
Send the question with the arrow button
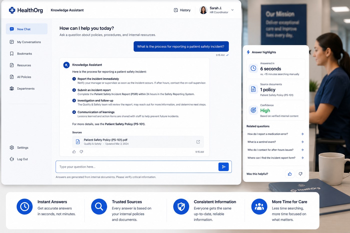point(223,167)
